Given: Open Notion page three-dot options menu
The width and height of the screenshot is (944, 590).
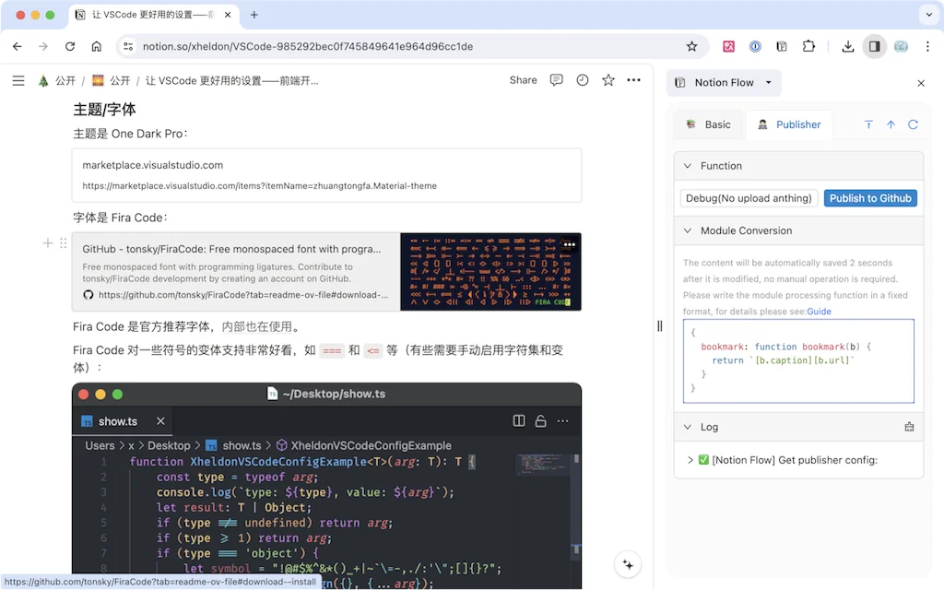Looking at the screenshot, I should pyautogui.click(x=633, y=80).
